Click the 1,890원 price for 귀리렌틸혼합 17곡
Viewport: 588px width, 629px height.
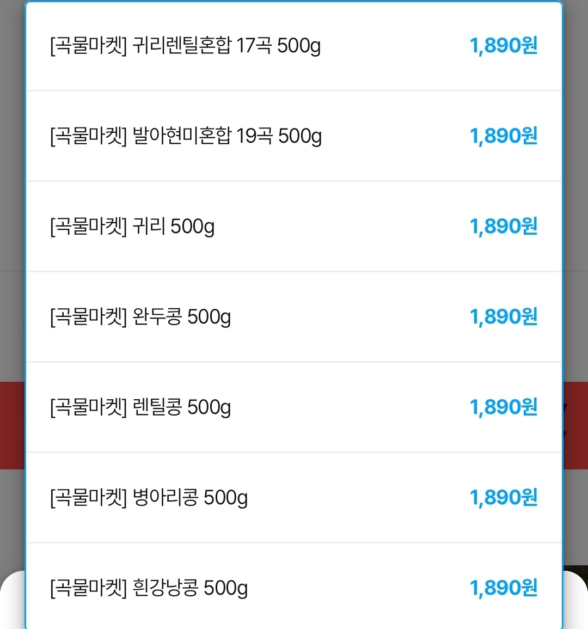(504, 46)
